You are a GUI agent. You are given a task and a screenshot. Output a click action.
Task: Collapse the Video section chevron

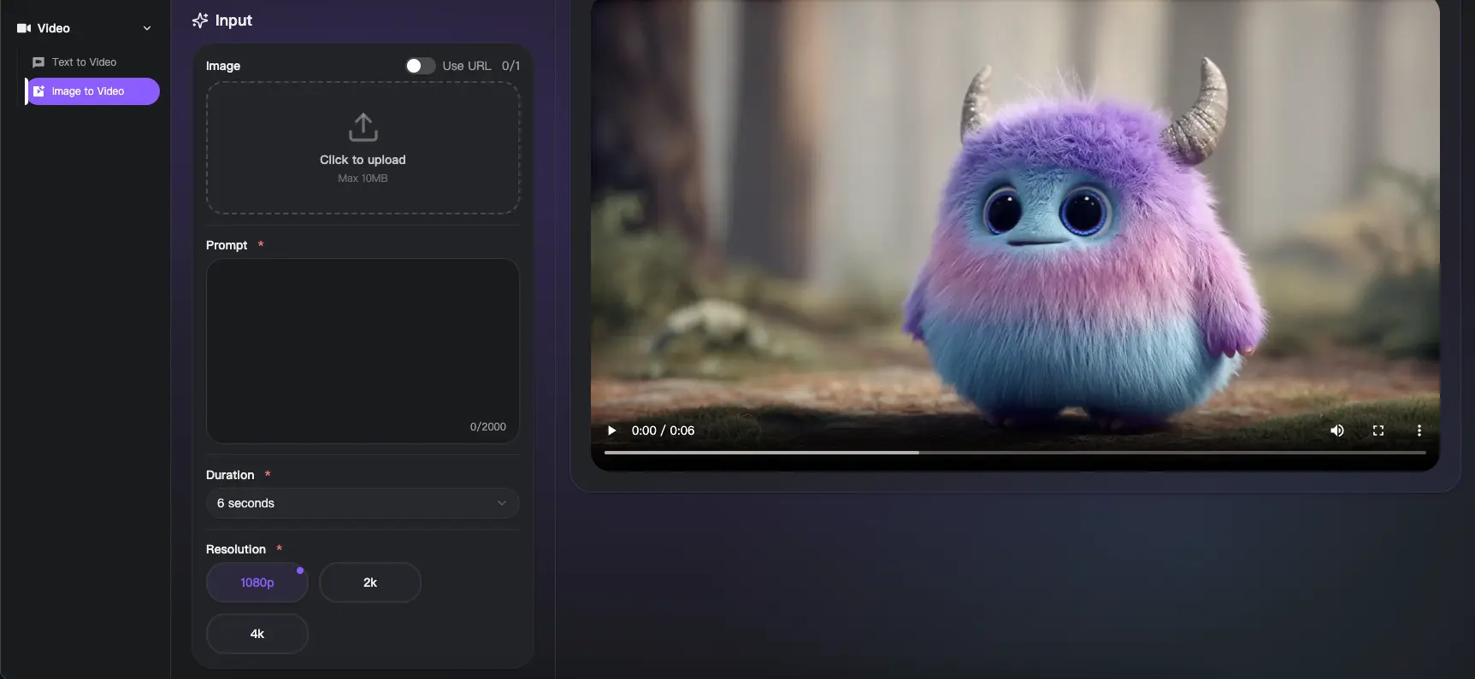[147, 28]
